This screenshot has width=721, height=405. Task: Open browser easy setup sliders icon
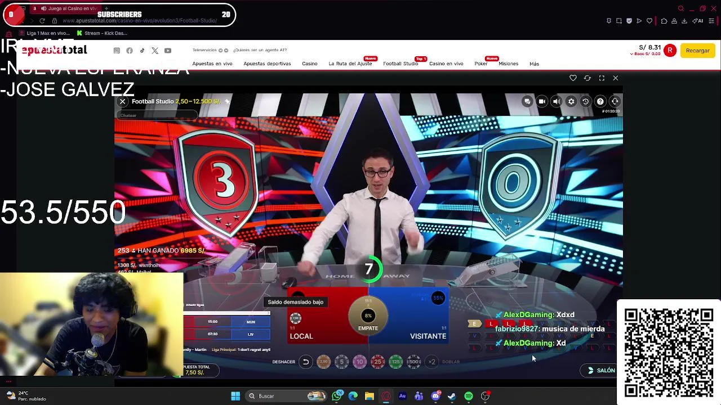pyautogui.click(x=711, y=21)
